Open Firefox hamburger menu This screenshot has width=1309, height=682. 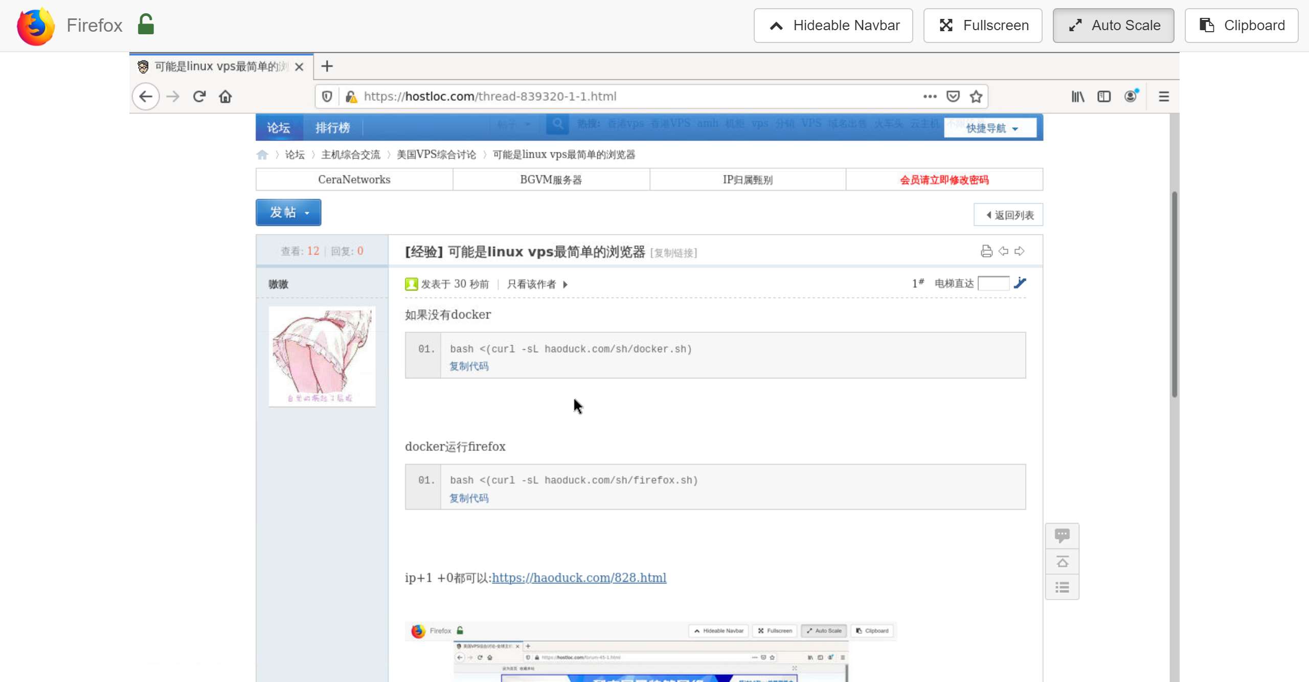(1164, 96)
